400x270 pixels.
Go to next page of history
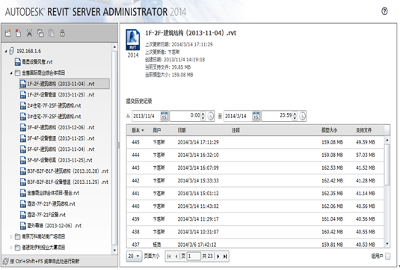tap(218, 257)
